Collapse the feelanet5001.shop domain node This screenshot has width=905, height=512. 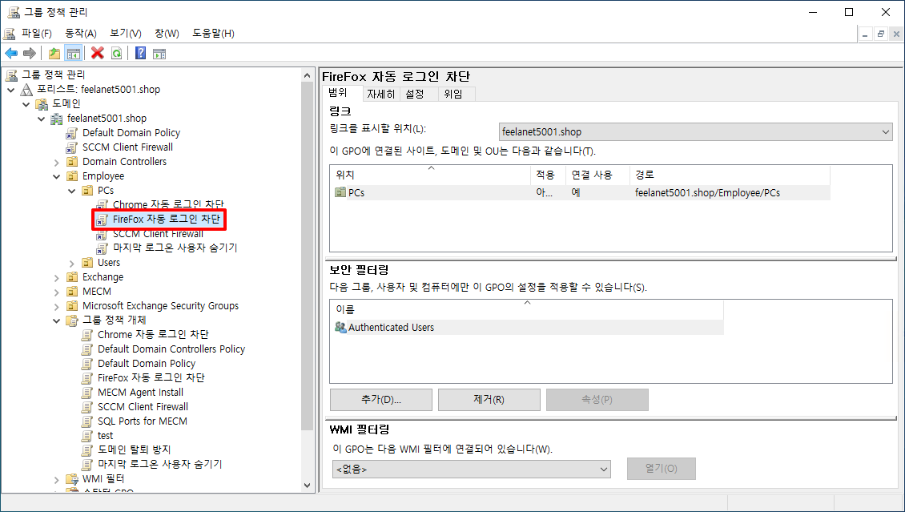[41, 119]
